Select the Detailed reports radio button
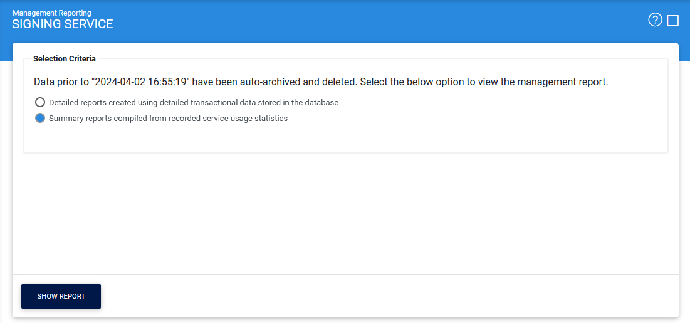This screenshot has height=323, width=690. click(40, 102)
